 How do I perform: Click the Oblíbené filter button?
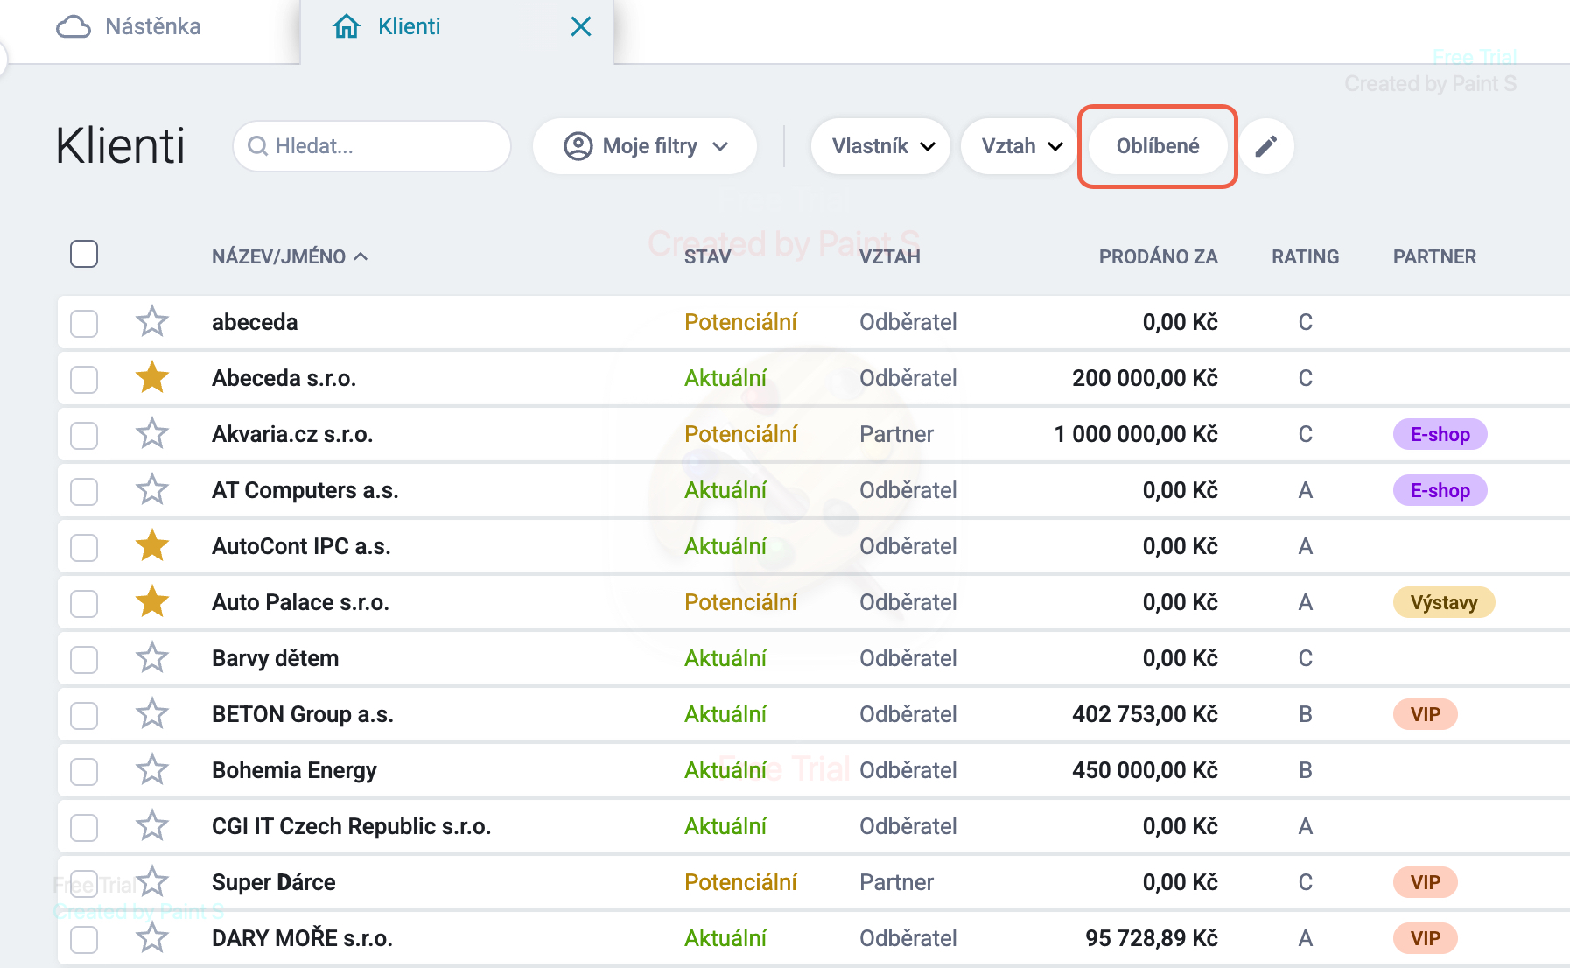pos(1158,146)
